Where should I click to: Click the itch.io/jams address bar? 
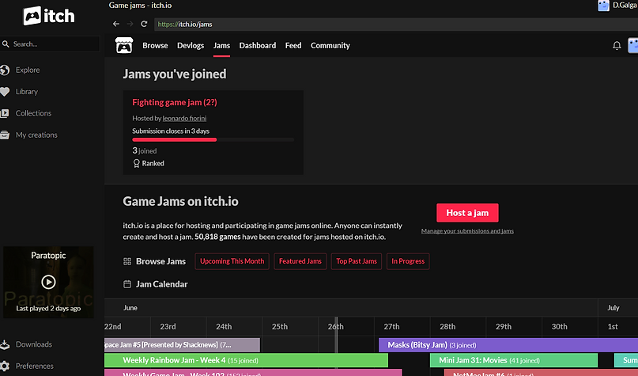[x=396, y=24]
